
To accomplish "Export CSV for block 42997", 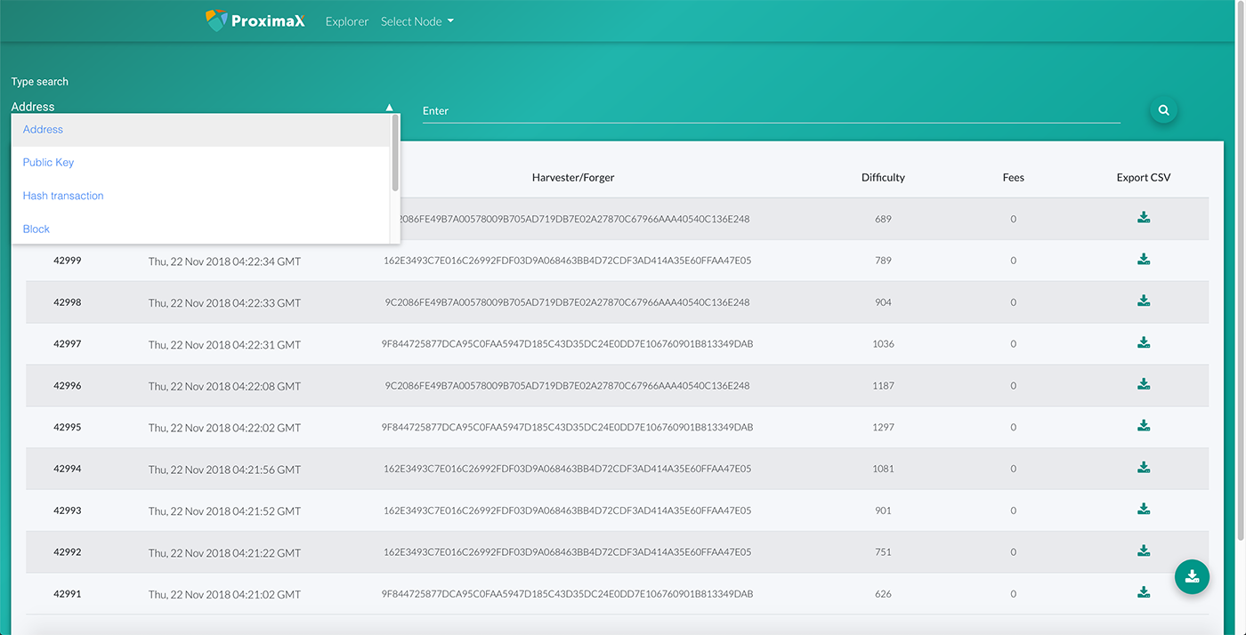I will pyautogui.click(x=1144, y=343).
